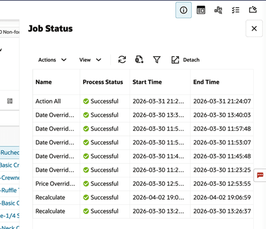Click start time 2026-04-02 19:0...
This screenshot has width=266, height=229.
click(158, 198)
